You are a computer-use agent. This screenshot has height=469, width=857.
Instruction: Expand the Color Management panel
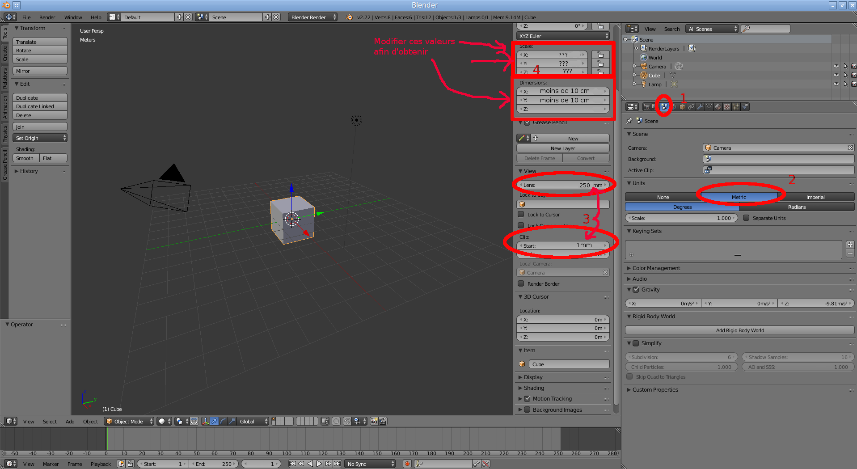click(656, 268)
